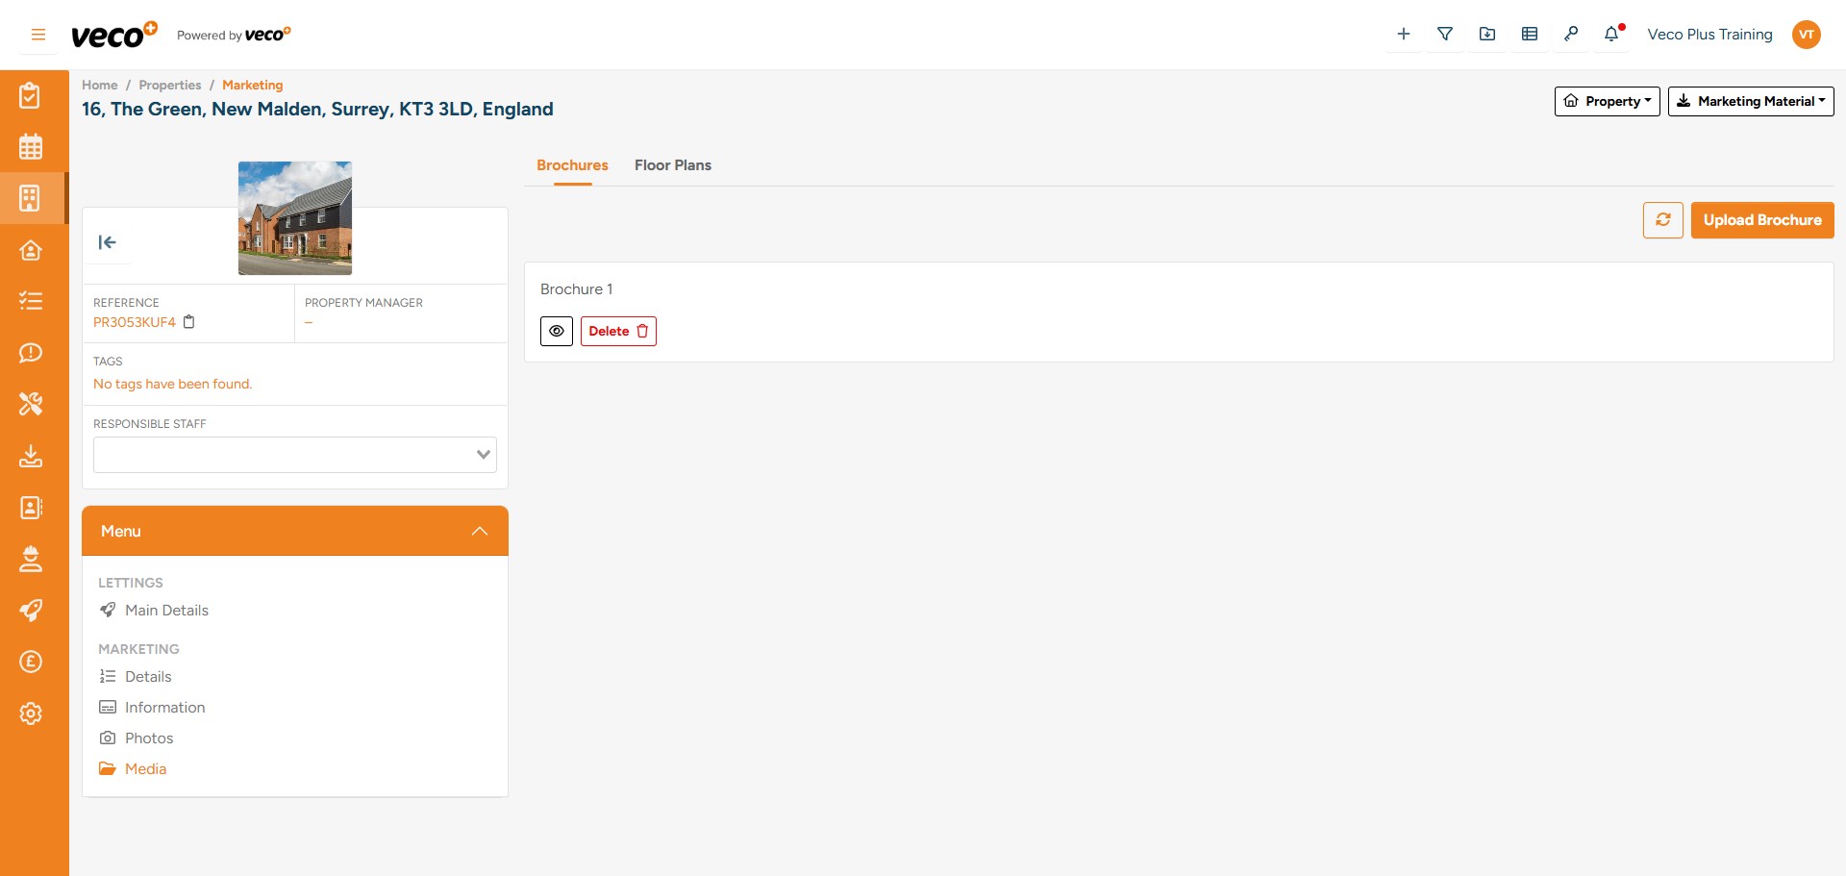Click the VT avatar circle
The width and height of the screenshot is (1846, 876).
click(x=1807, y=34)
